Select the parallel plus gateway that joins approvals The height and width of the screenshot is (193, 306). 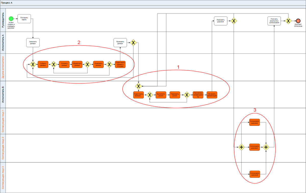266,147
